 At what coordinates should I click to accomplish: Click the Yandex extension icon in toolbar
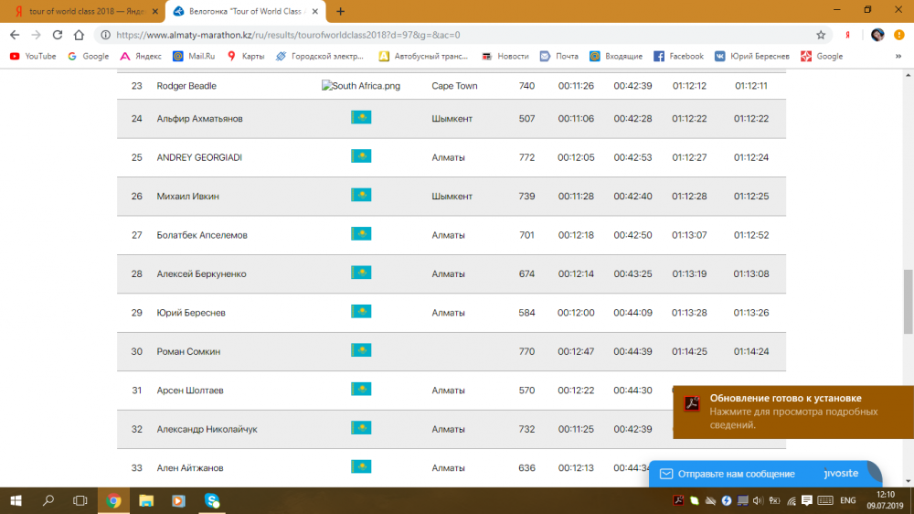[x=849, y=35]
